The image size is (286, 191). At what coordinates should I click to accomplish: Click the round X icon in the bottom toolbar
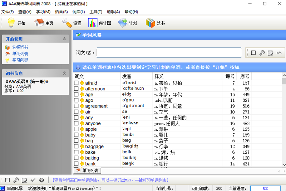pos(41,180)
